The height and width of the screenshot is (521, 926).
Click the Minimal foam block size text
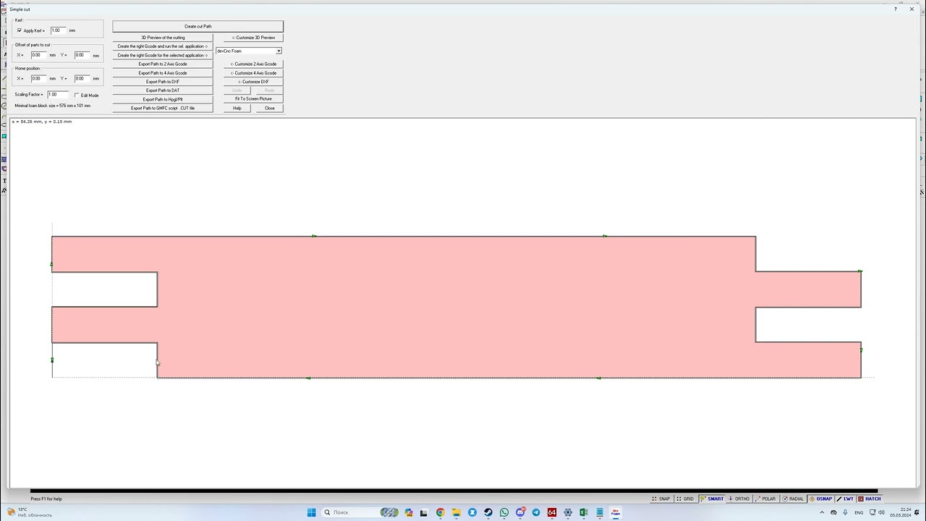53,106
